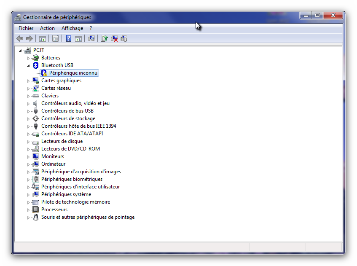Collapse the Bluetooth USB node
The height and width of the screenshot is (266, 357).
coord(29,66)
